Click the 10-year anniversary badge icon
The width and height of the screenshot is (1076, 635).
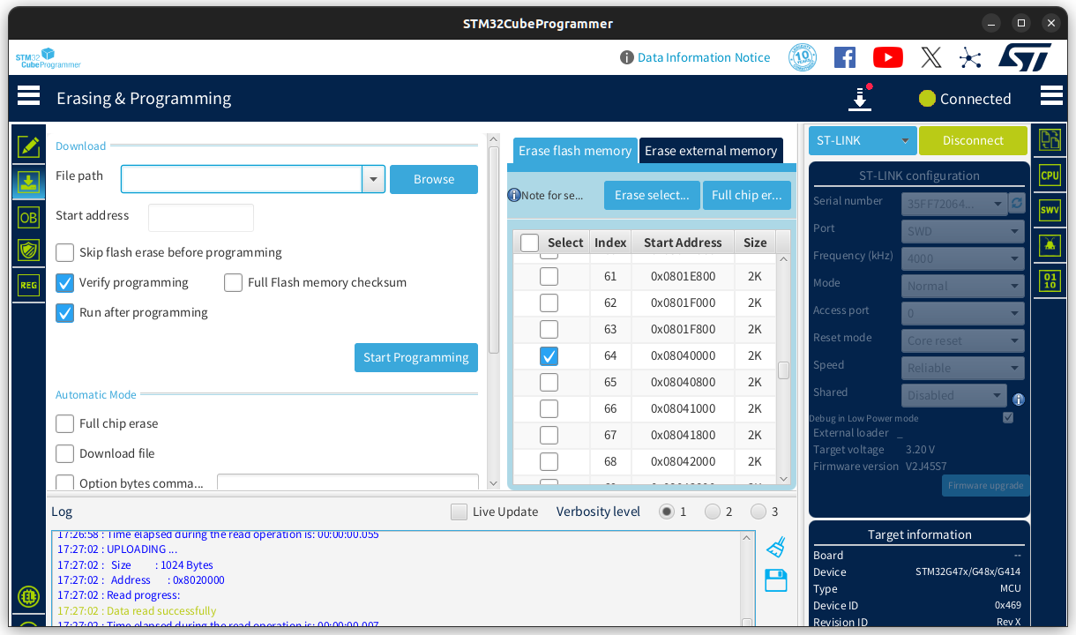(803, 58)
